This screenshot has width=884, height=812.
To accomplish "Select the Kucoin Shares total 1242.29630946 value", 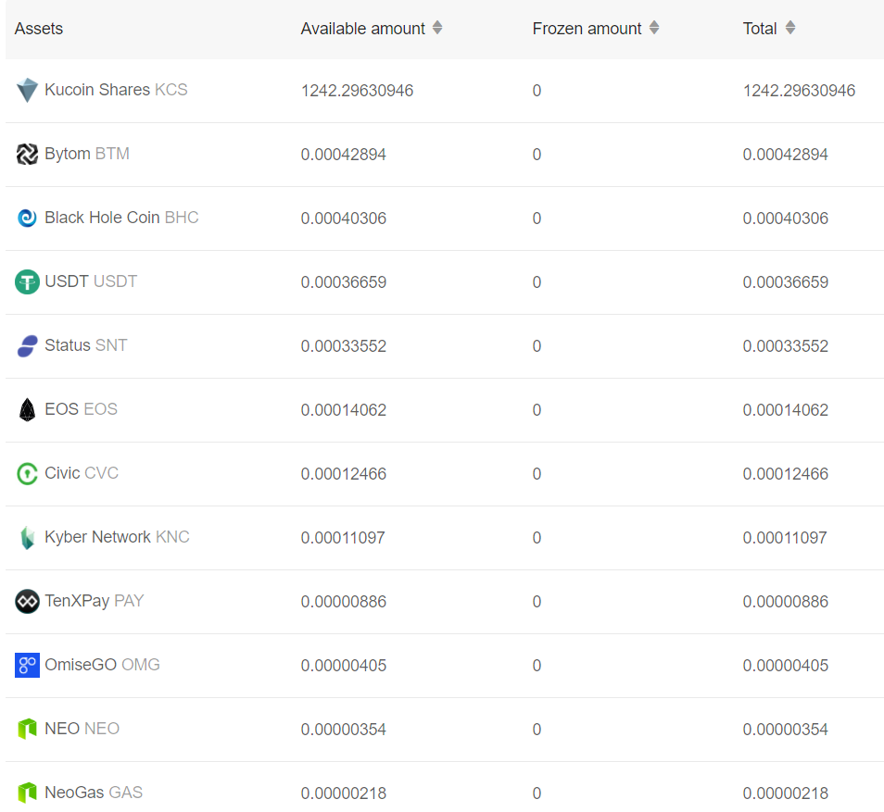I will point(799,91).
